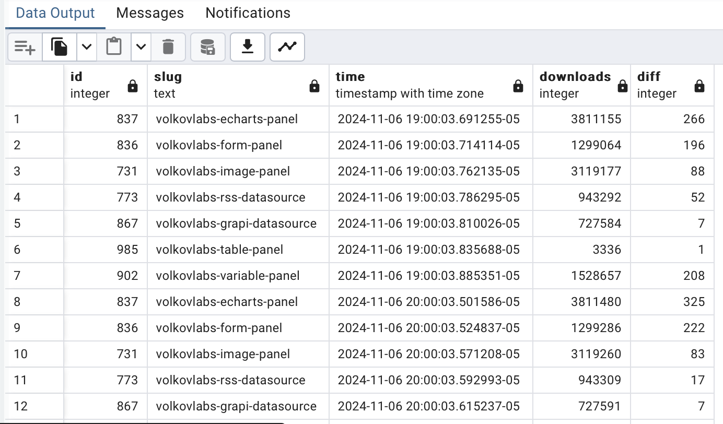Viewport: 723px width, 424px height.
Task: Click the lock icon in slug column
Action: pos(314,86)
